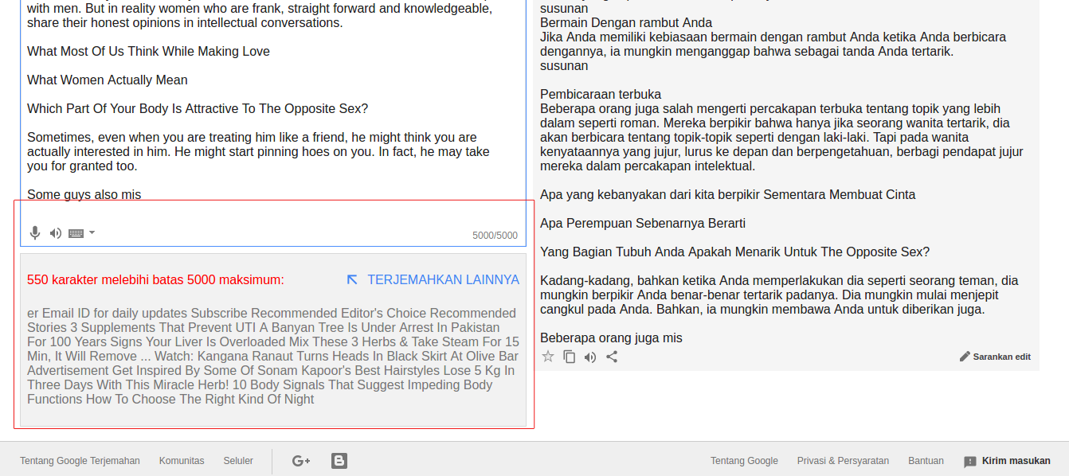
Task: Click translated 'Apa yang kebanyakan dari kita' line
Action: pyautogui.click(x=727, y=194)
